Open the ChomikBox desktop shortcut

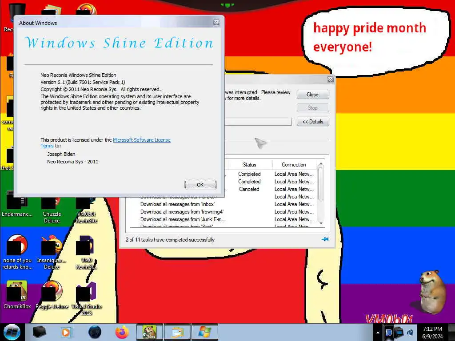coord(17,295)
